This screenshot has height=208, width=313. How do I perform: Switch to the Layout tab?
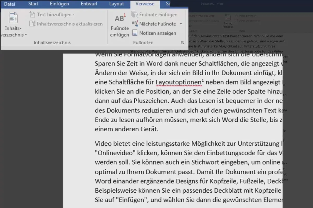coord(116,4)
